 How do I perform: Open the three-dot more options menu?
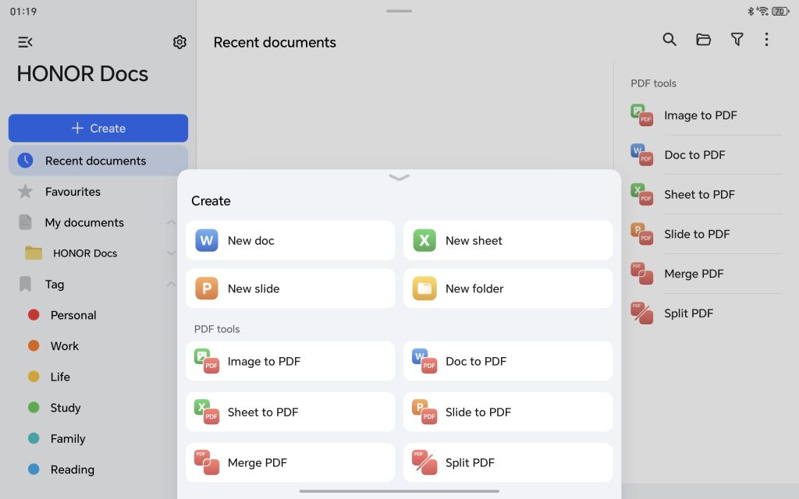(767, 40)
